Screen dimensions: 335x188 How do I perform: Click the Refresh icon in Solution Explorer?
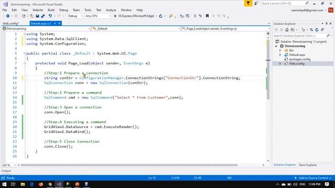[x=317, y=30]
